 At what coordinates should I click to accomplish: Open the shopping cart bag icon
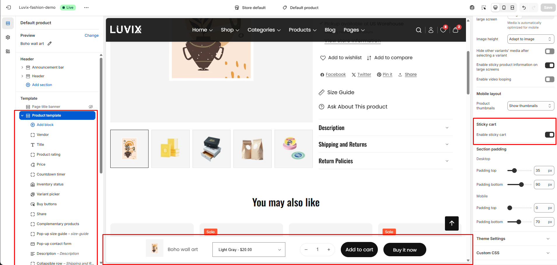pyautogui.click(x=455, y=30)
